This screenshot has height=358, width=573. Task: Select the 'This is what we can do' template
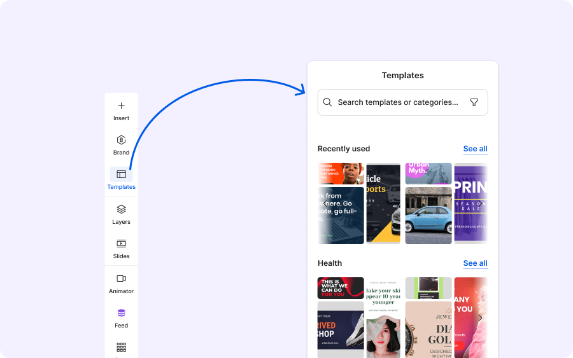[341, 288]
